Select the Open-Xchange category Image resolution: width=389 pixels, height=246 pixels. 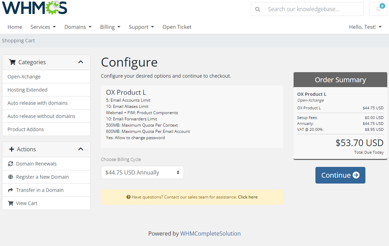(46, 77)
